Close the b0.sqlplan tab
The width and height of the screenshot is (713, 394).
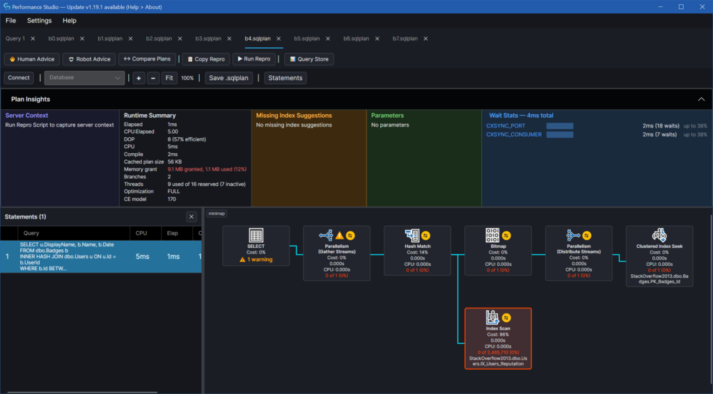tap(82, 38)
